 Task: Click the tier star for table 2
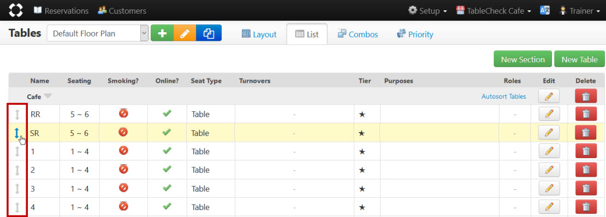coord(362,170)
